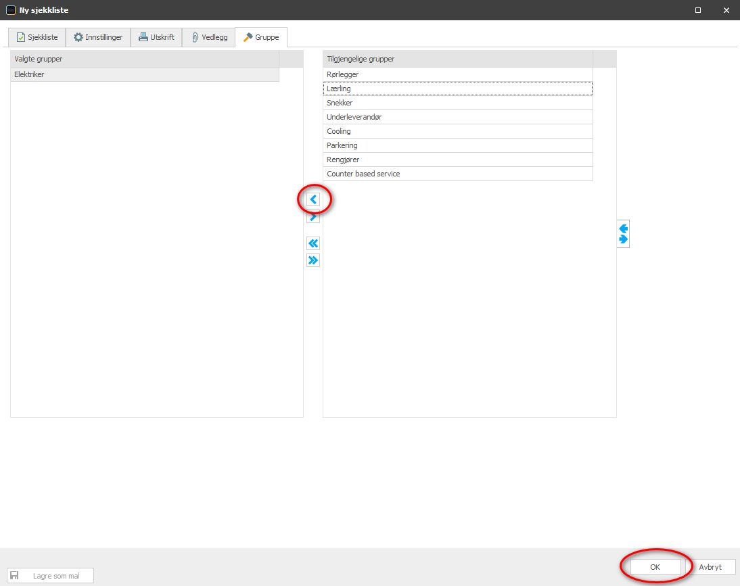Image resolution: width=740 pixels, height=586 pixels.
Task: Select the Cooling group row
Action: coord(458,131)
